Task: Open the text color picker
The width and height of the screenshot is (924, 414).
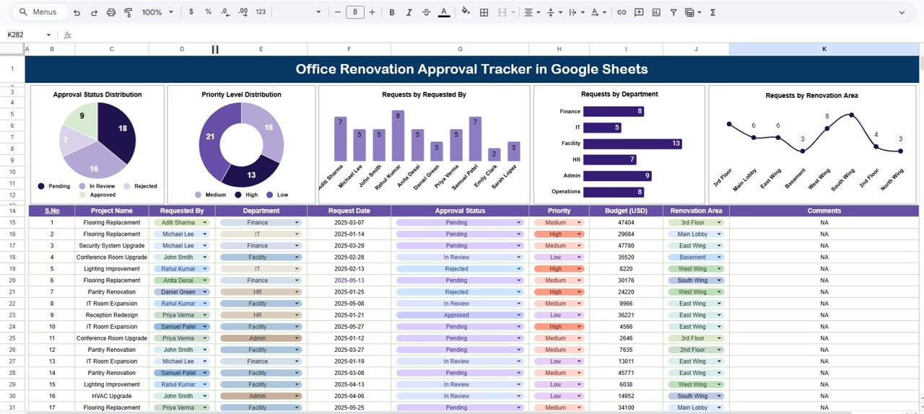Action: click(444, 12)
